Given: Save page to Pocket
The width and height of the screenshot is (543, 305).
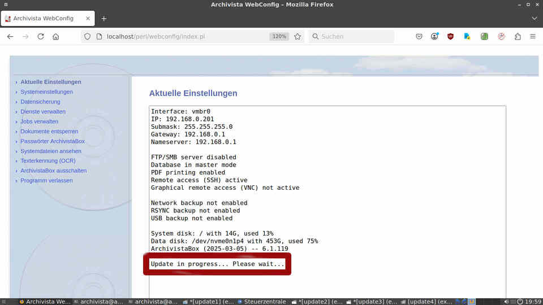Looking at the screenshot, I should pos(419,36).
